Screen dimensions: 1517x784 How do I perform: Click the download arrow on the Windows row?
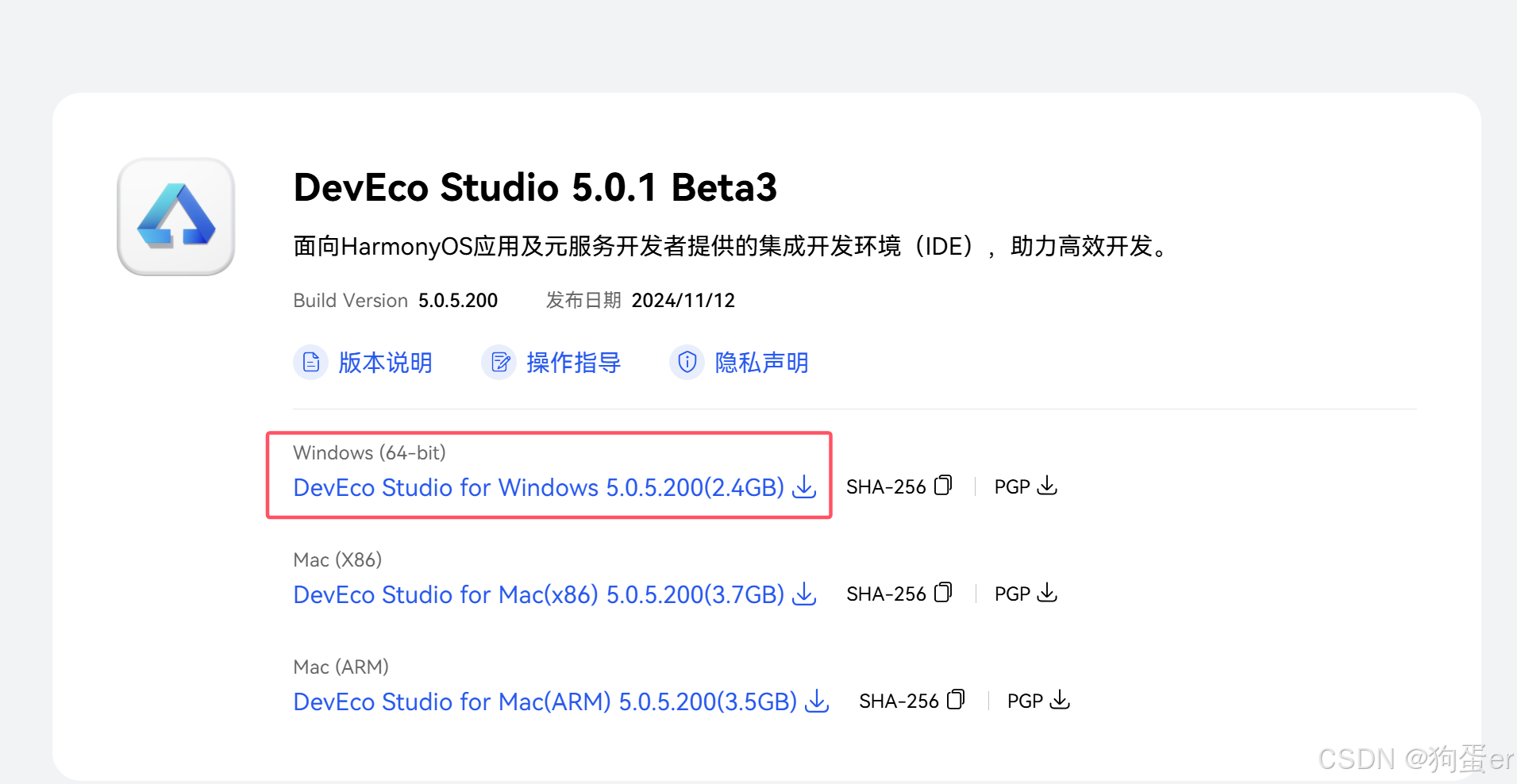804,486
